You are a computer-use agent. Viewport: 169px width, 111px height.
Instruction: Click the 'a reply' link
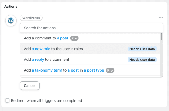coord(38,60)
